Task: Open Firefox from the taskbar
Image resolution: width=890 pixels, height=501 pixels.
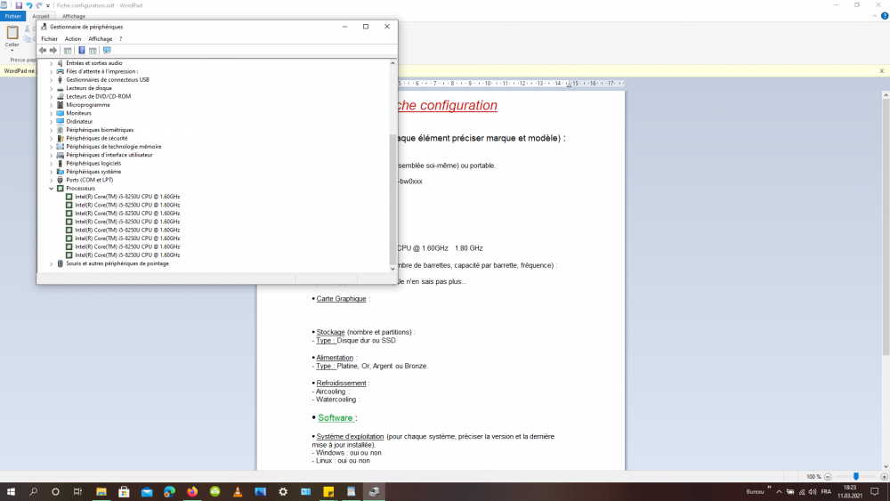Action: [192, 491]
